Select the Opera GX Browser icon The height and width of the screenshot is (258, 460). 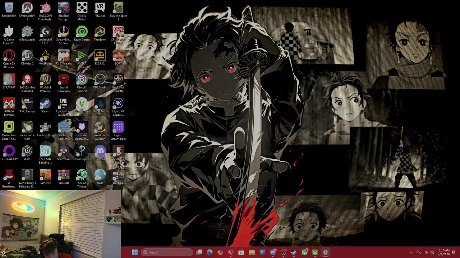pyautogui.click(x=9, y=59)
